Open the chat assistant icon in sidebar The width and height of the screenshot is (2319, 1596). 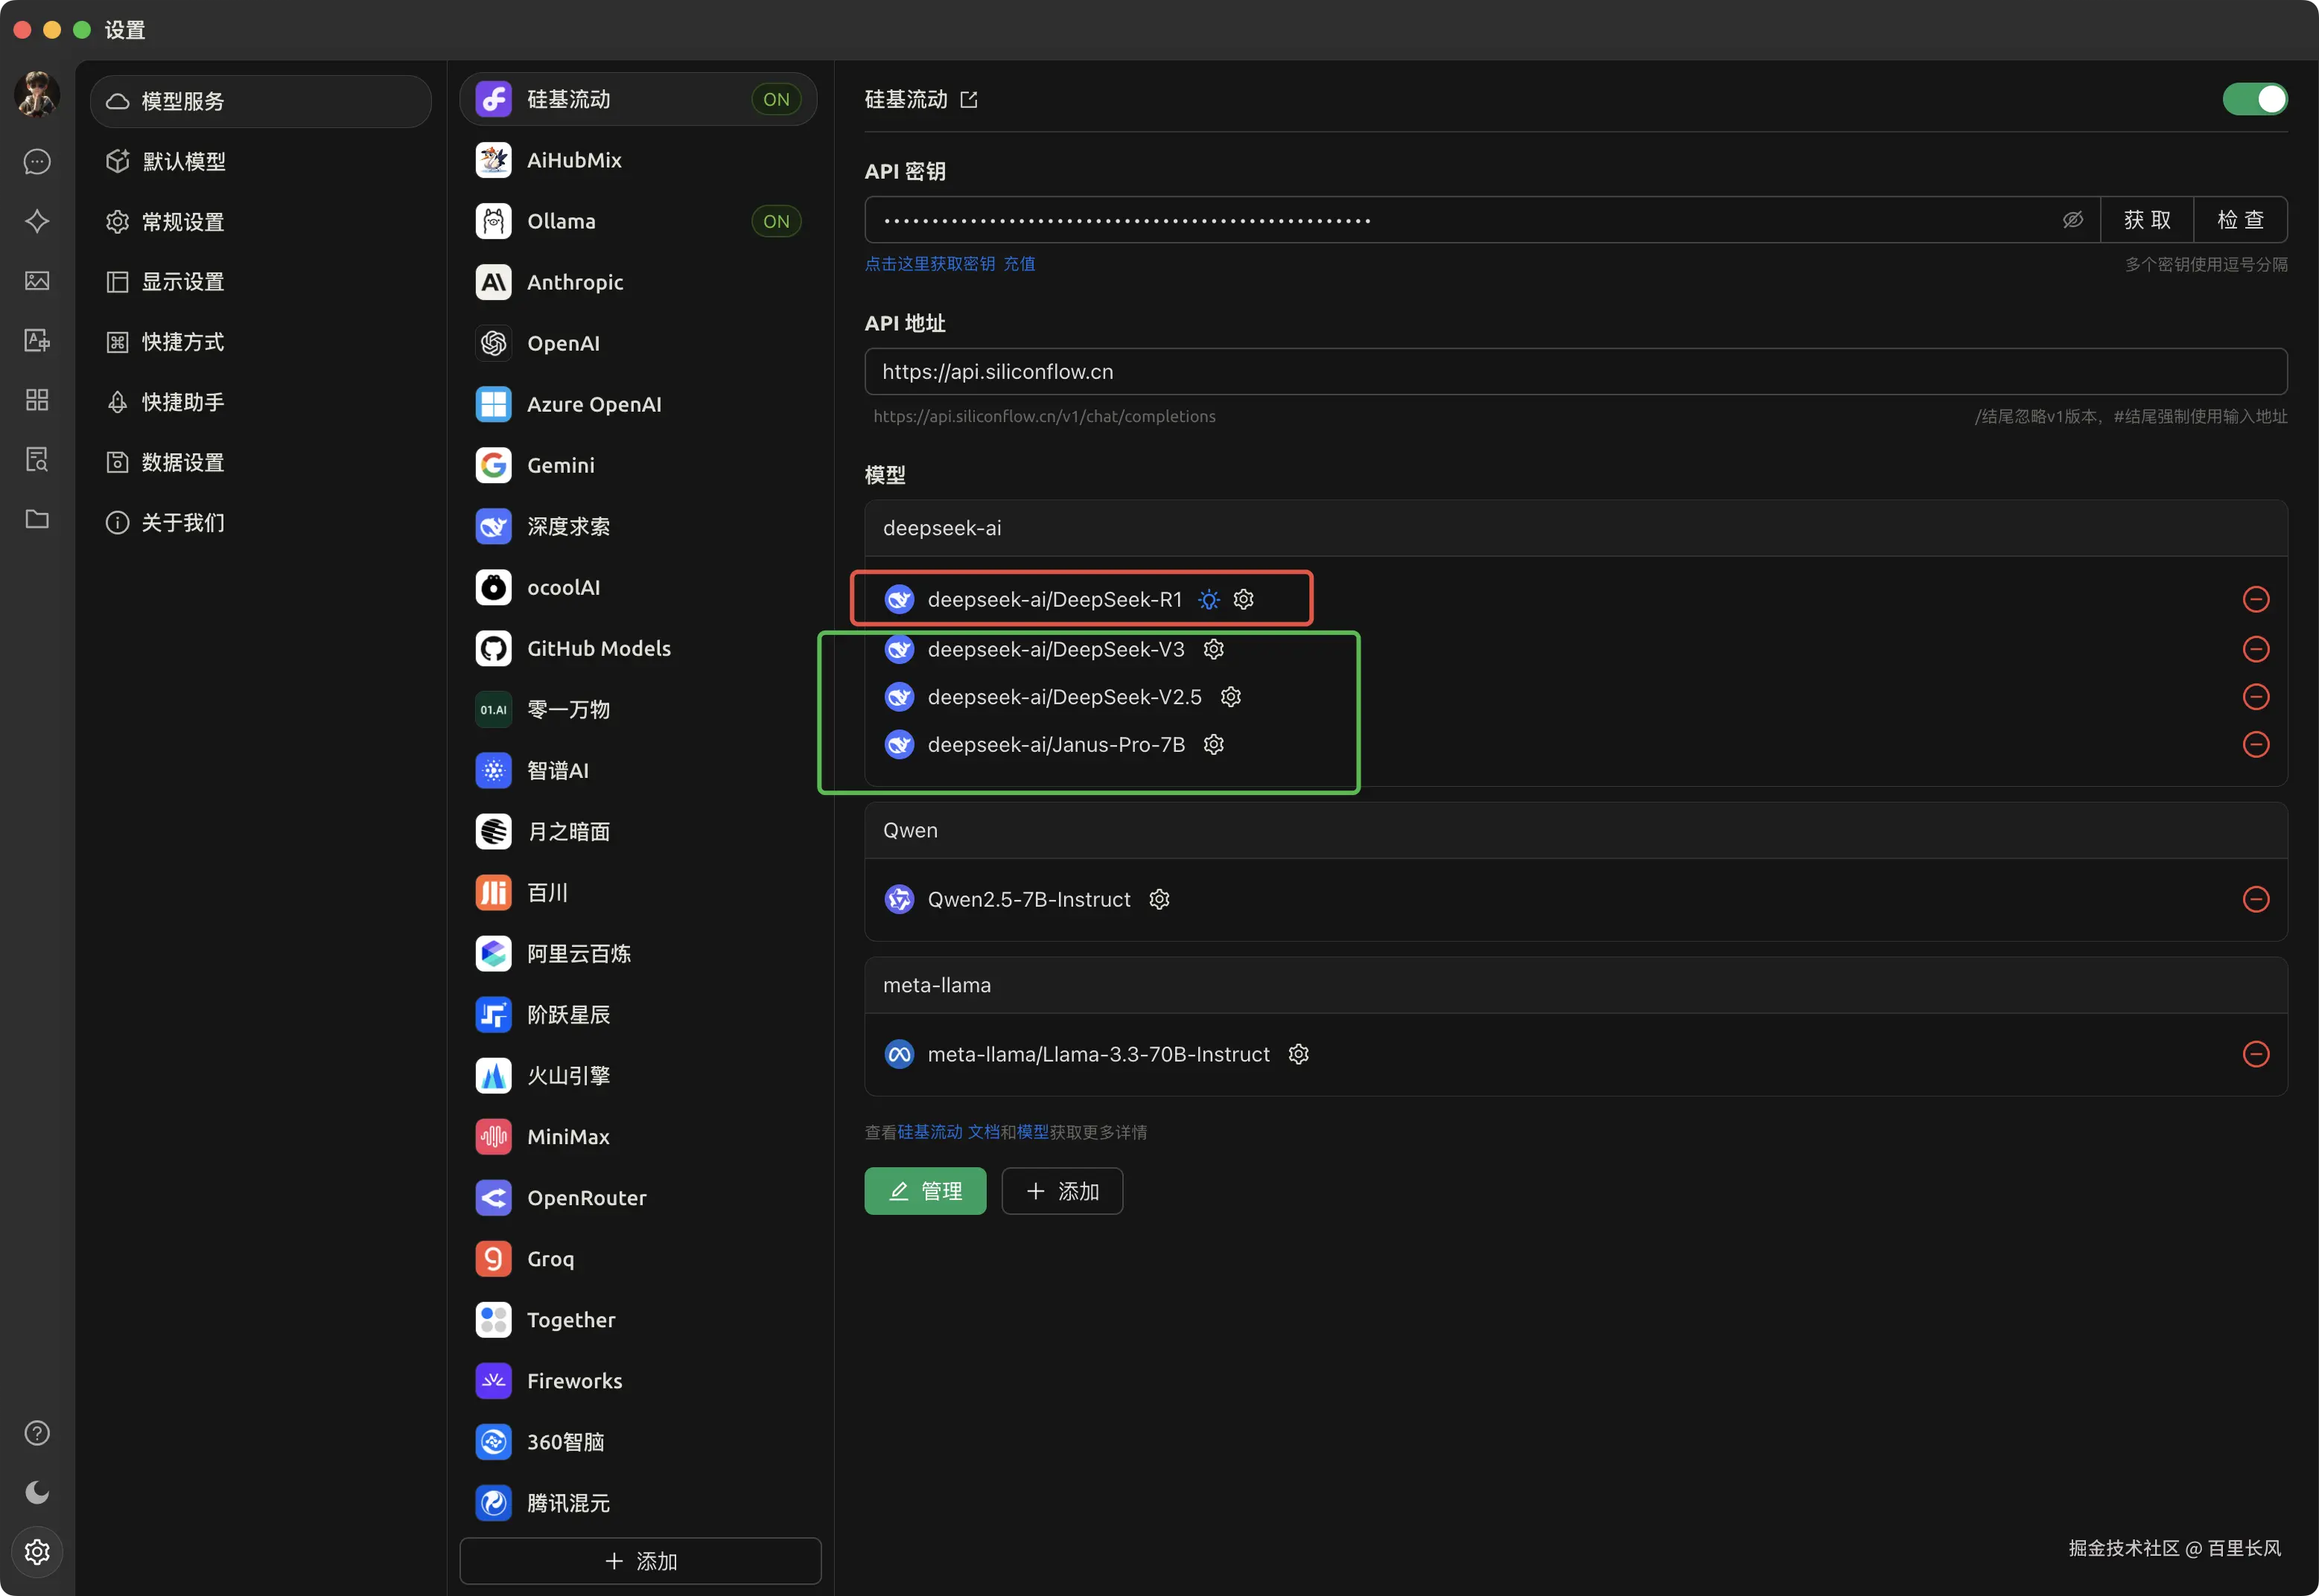[x=37, y=162]
